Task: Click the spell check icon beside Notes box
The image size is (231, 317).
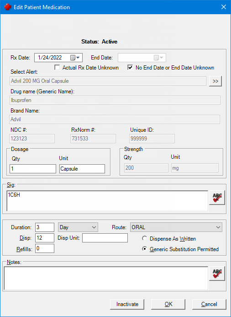Action: click(217, 274)
